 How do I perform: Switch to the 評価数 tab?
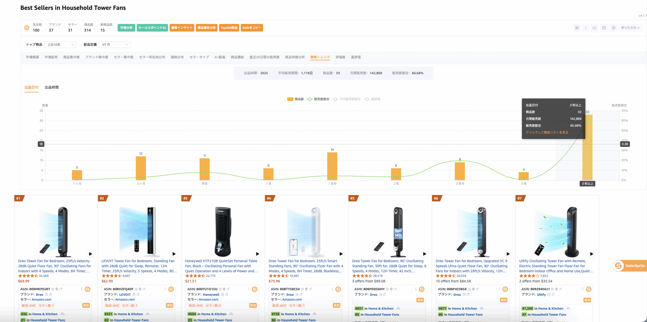tap(340, 57)
